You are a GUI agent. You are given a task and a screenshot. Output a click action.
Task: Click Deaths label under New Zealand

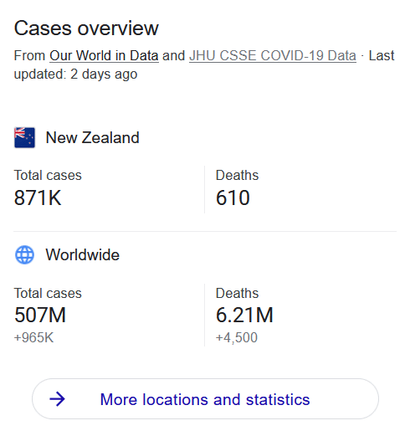(237, 176)
